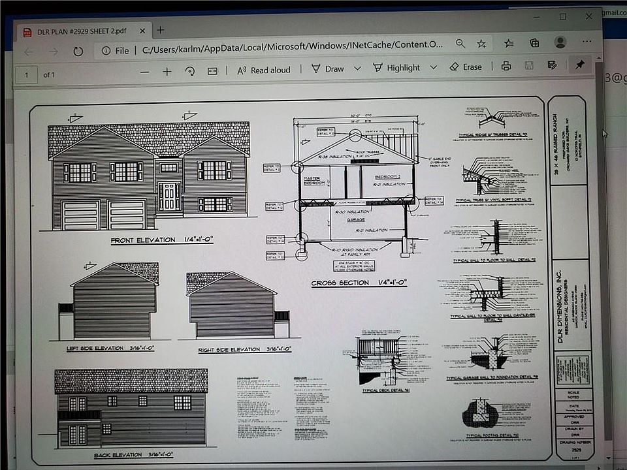The height and width of the screenshot is (470, 627).
Task: Go back to previous page
Action: pos(29,52)
